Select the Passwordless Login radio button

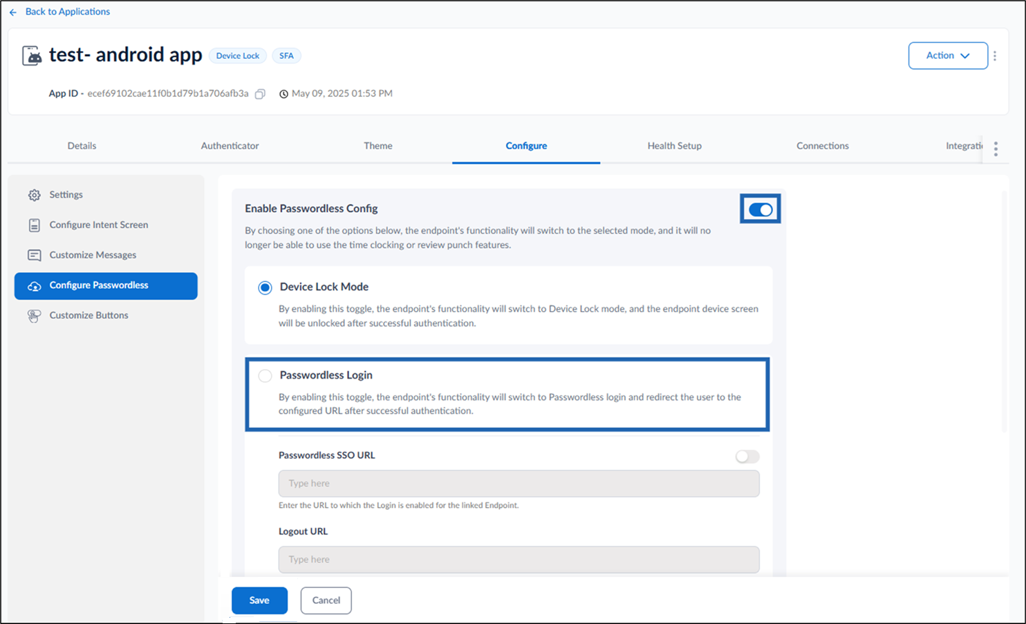click(265, 376)
